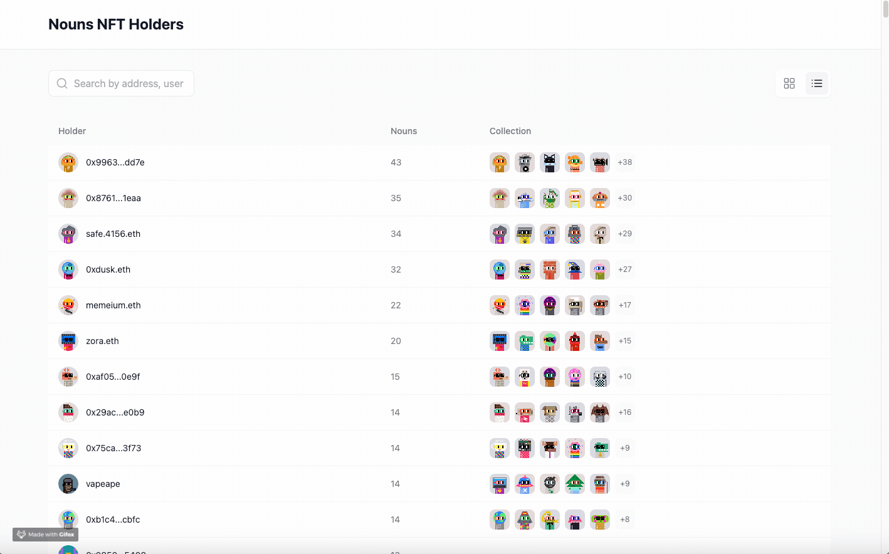Click the page vertical scrollbar
Image resolution: width=889 pixels, height=554 pixels.
pos(885,9)
